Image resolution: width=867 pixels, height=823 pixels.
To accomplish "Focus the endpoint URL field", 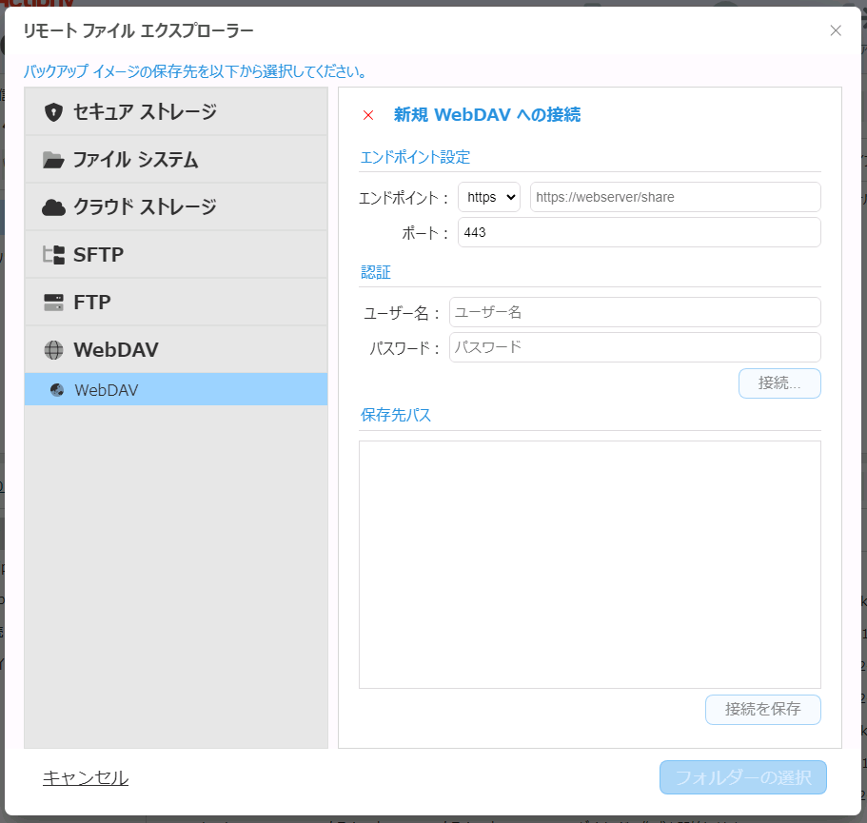I will point(675,197).
